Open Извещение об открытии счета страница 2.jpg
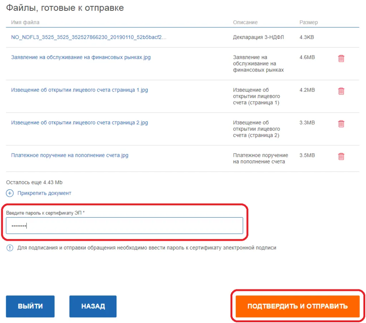Image resolution: width=366 pixels, height=323 pixels. (x=79, y=123)
